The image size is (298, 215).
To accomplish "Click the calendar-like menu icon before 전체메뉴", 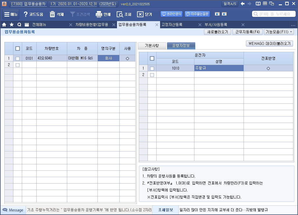I will [27, 24].
